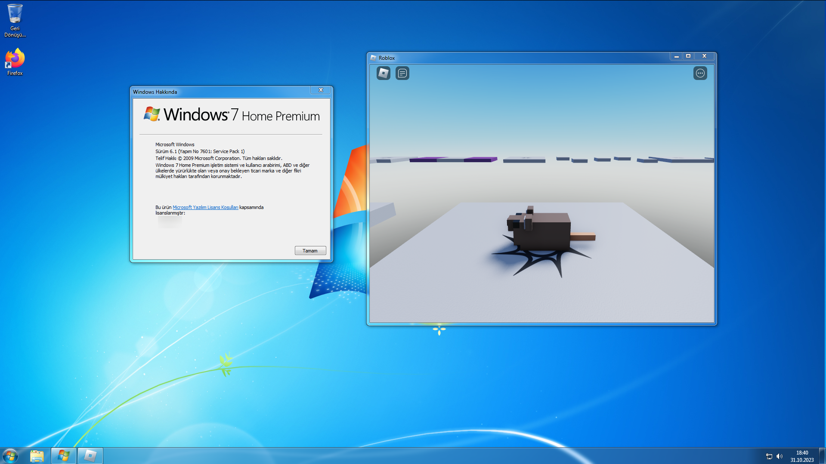This screenshot has width=826, height=464.
Task: Open Microsoft Yazılım Lisans Koşulları link
Action: pos(205,207)
